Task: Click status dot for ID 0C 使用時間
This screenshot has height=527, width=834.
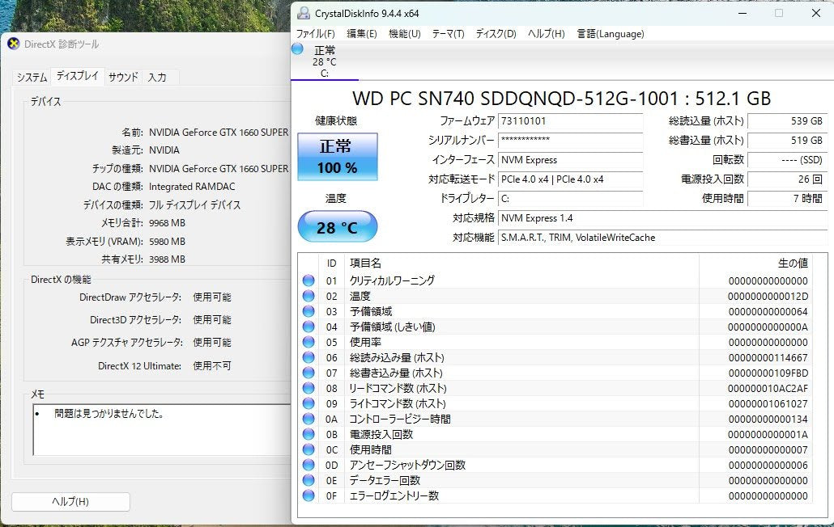Action: tap(308, 449)
